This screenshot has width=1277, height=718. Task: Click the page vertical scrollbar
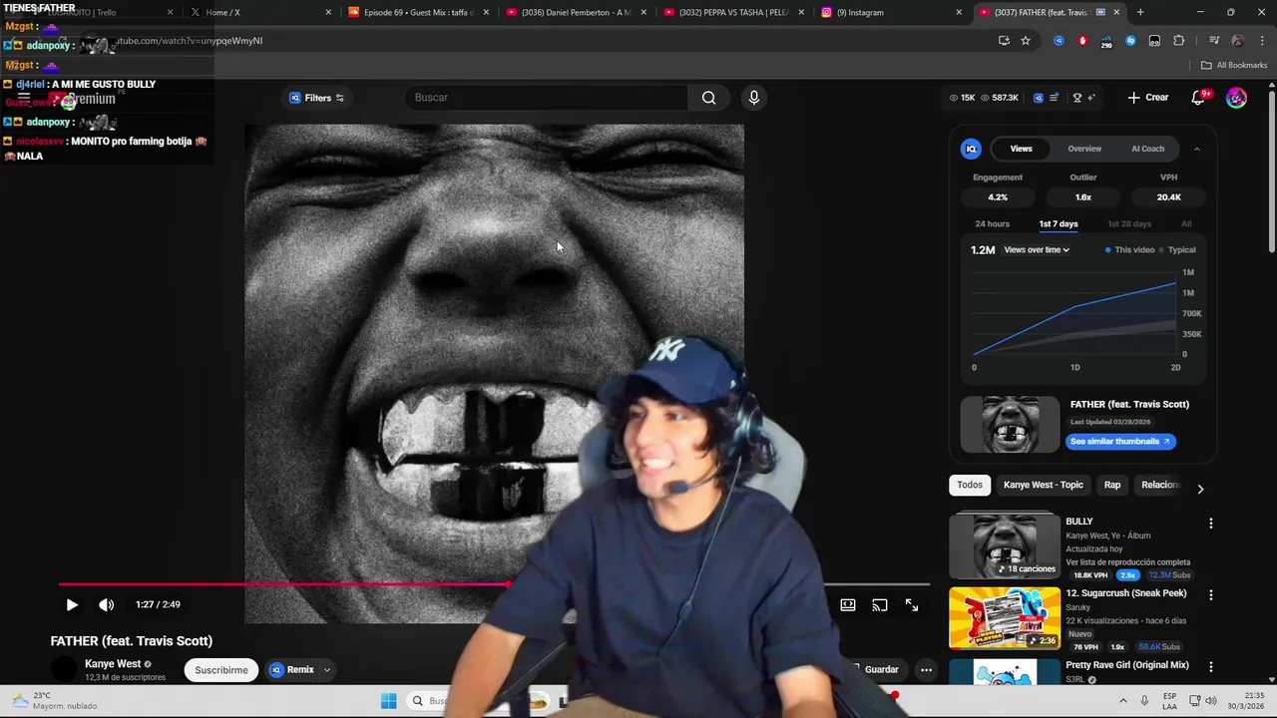pos(1272,170)
